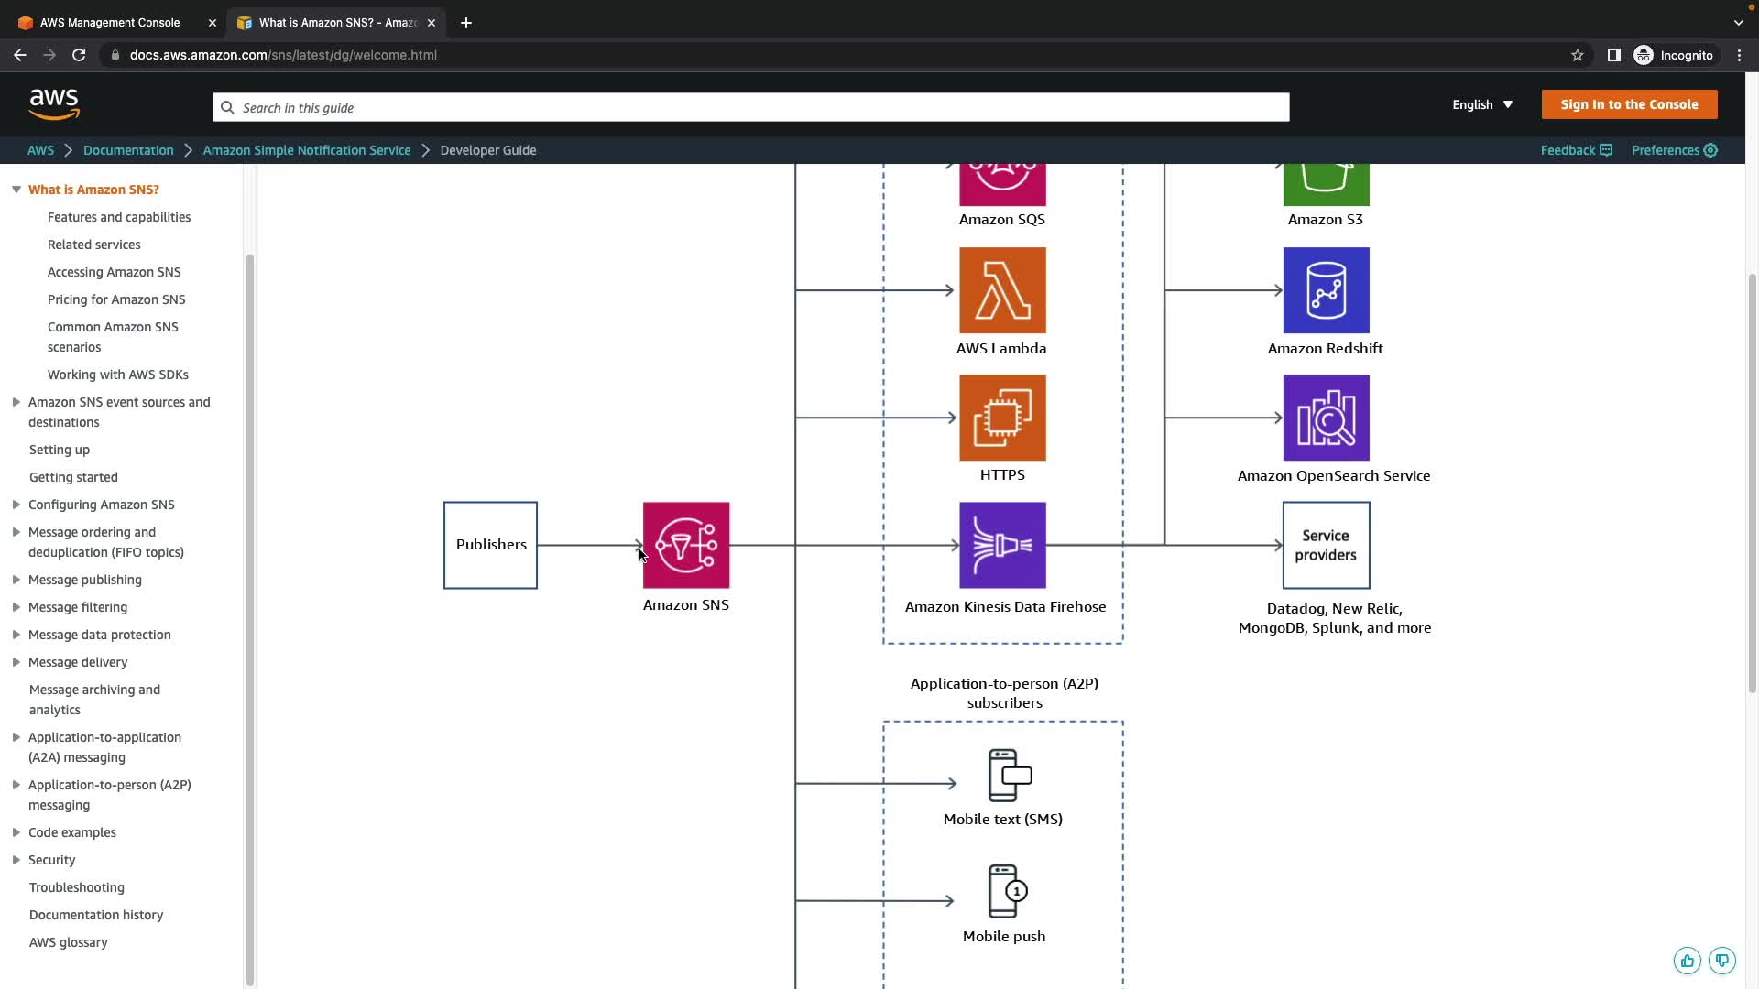Open the English language dropdown
Viewport: 1759px width, 989px height.
1481,104
